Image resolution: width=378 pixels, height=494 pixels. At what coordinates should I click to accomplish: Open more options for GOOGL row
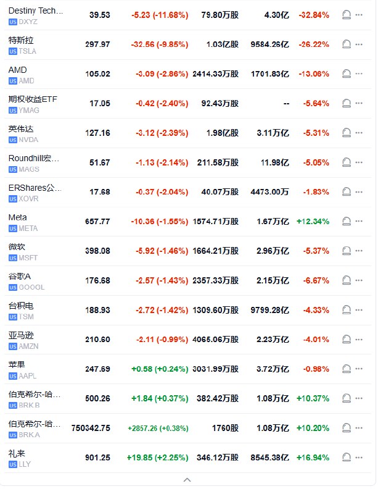coord(359,280)
